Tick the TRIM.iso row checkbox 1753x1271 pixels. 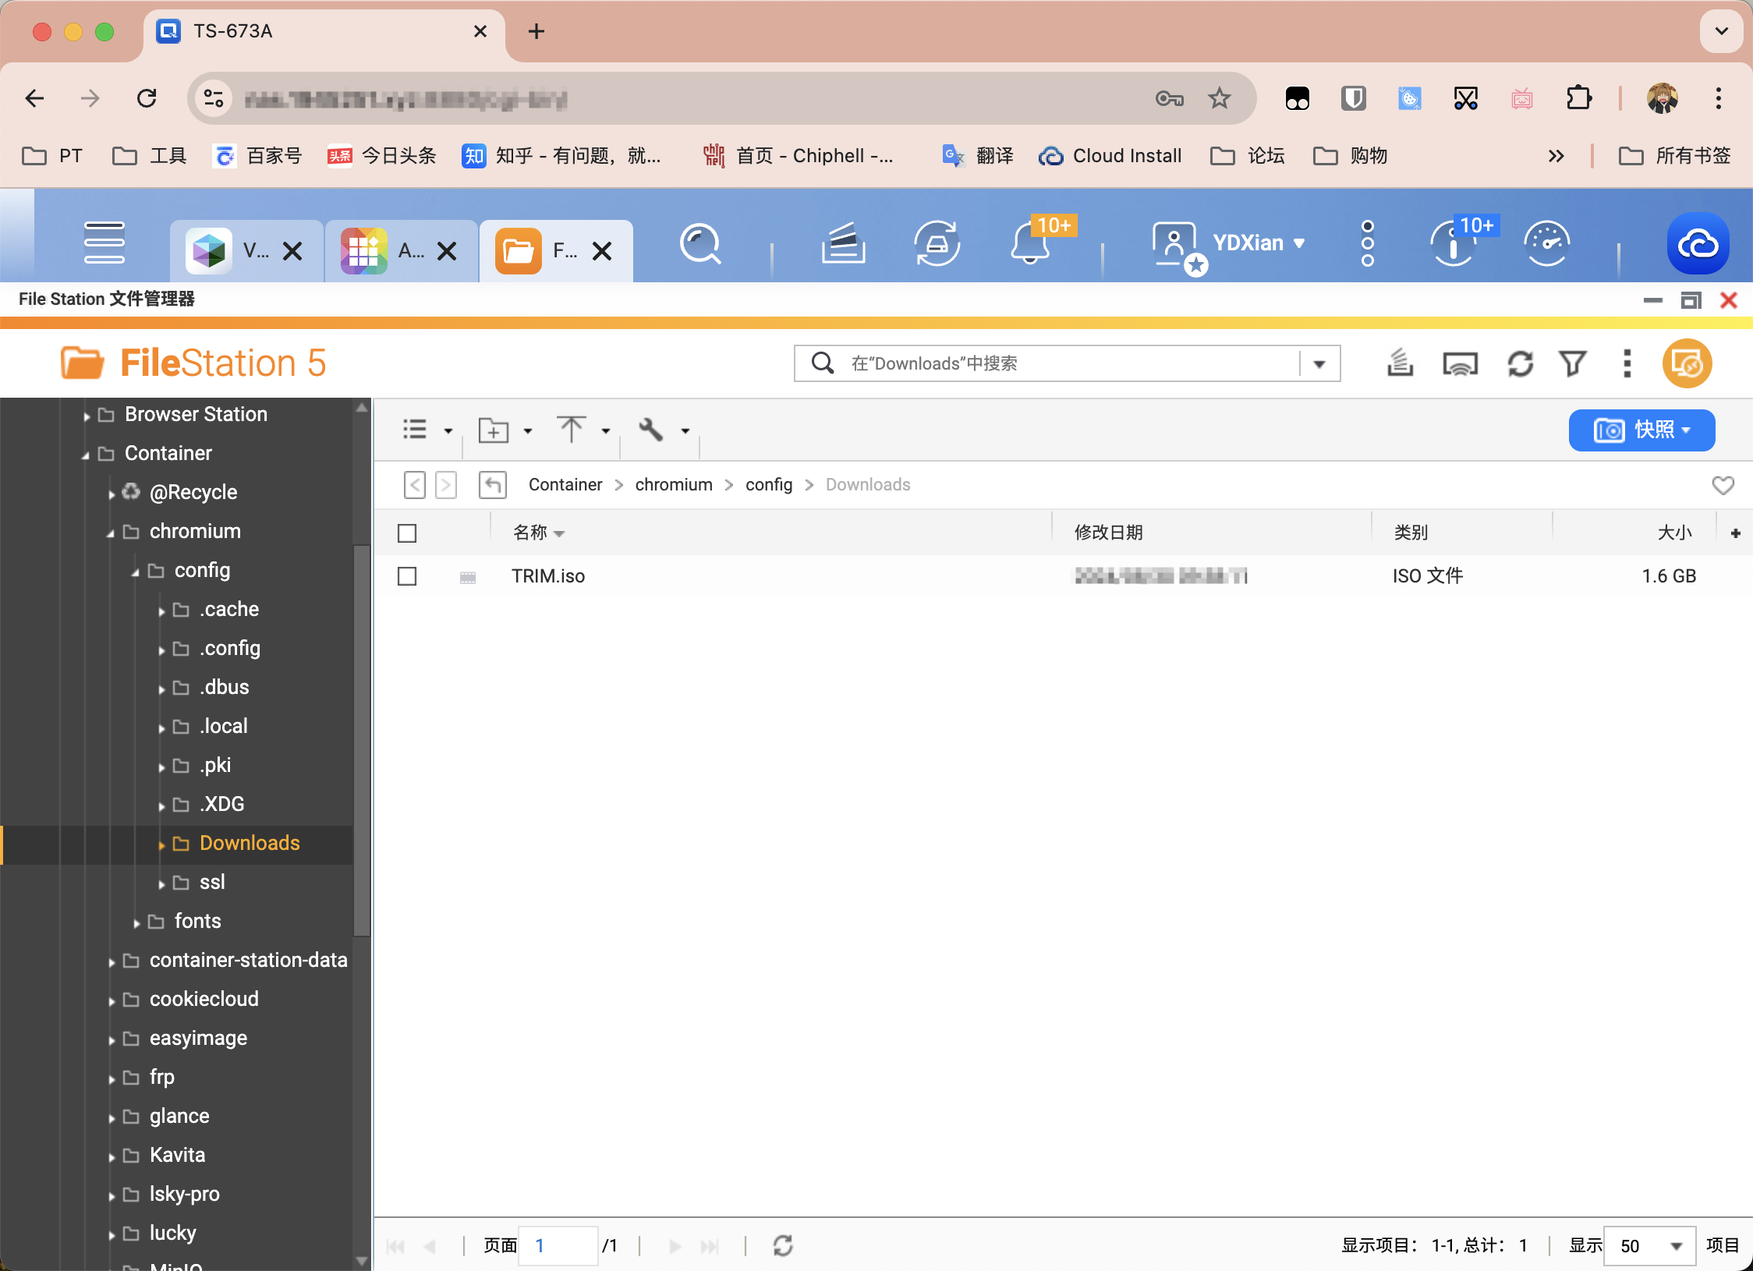pyautogui.click(x=407, y=576)
